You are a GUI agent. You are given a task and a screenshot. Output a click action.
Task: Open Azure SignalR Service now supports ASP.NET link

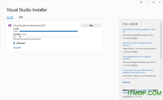(137, 58)
